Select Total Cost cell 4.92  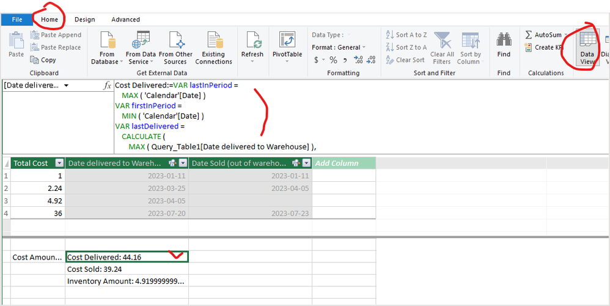tap(38, 201)
